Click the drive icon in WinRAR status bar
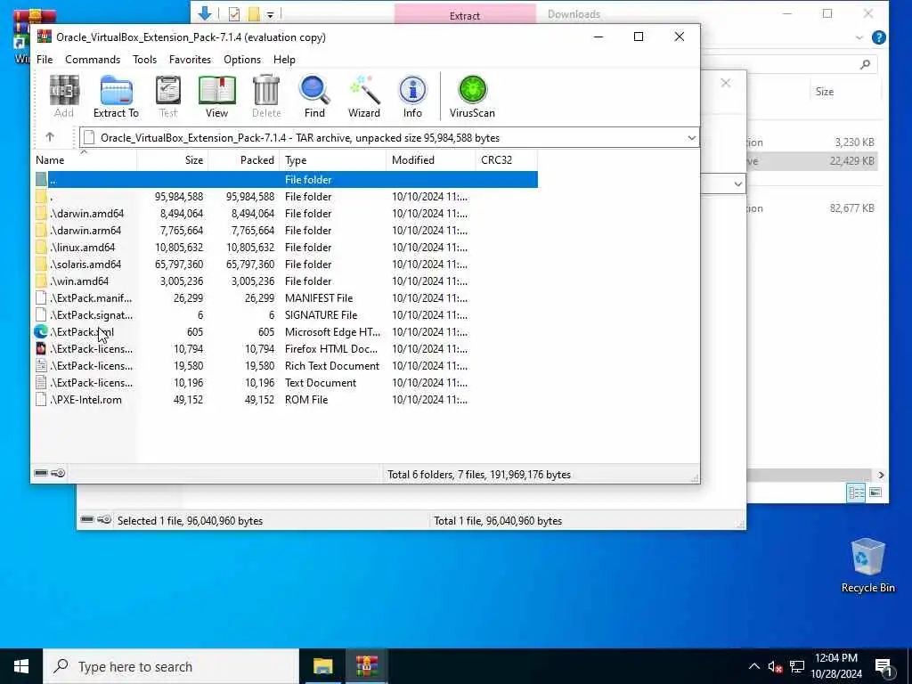The width and height of the screenshot is (912, 684). 41,473
